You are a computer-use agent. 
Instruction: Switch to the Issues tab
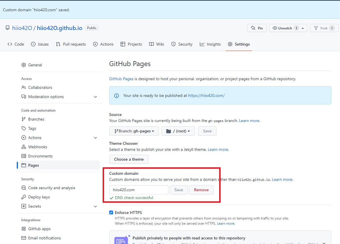(40, 44)
